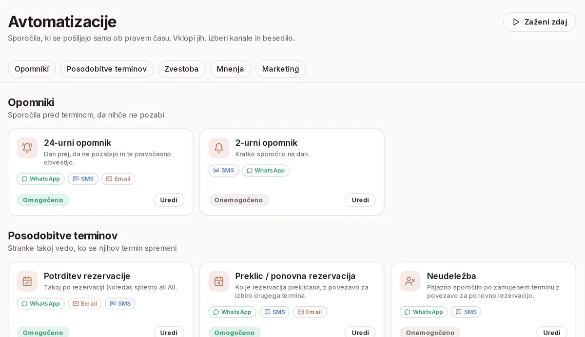Click Omogočeno status on Preklic / ponovna rezervacija
The image size is (585, 337).
pos(234,333)
